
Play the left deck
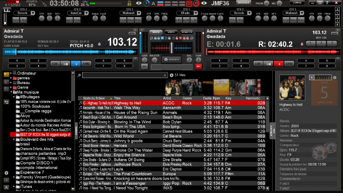click(76, 63)
